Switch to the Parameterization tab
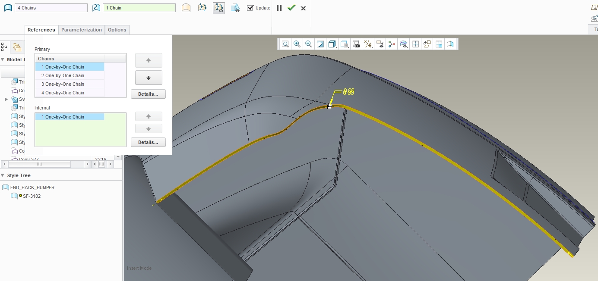 click(x=82, y=30)
